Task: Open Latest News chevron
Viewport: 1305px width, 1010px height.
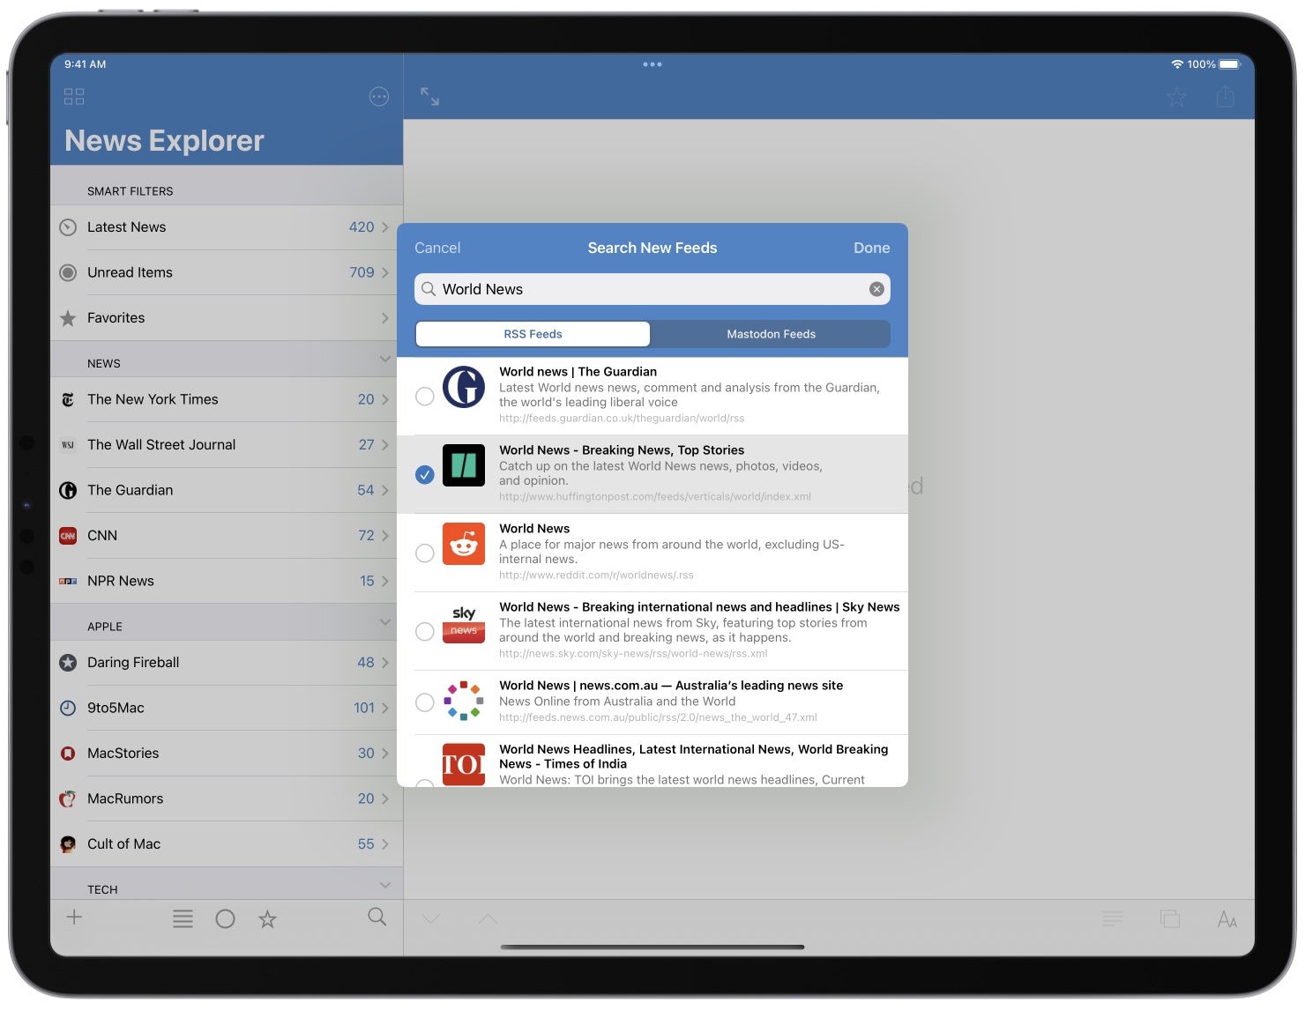Action: (385, 227)
